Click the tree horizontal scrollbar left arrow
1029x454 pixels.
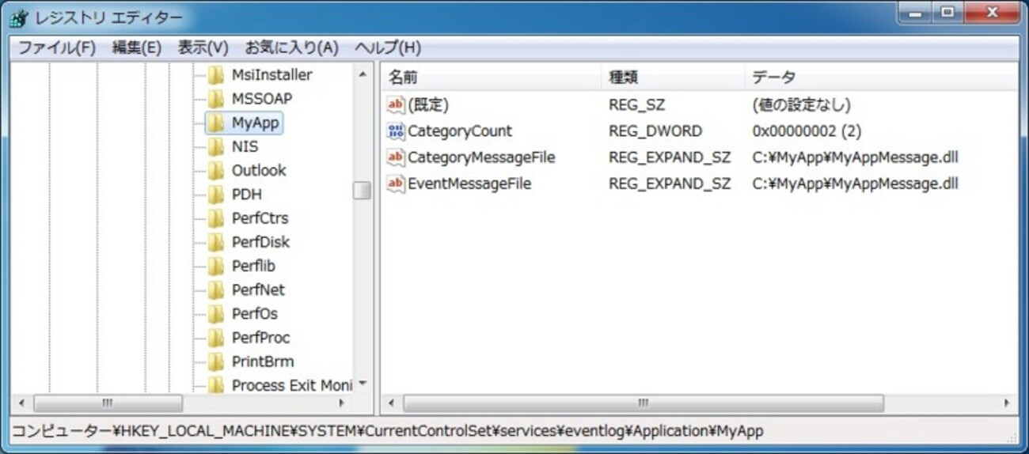point(21,403)
